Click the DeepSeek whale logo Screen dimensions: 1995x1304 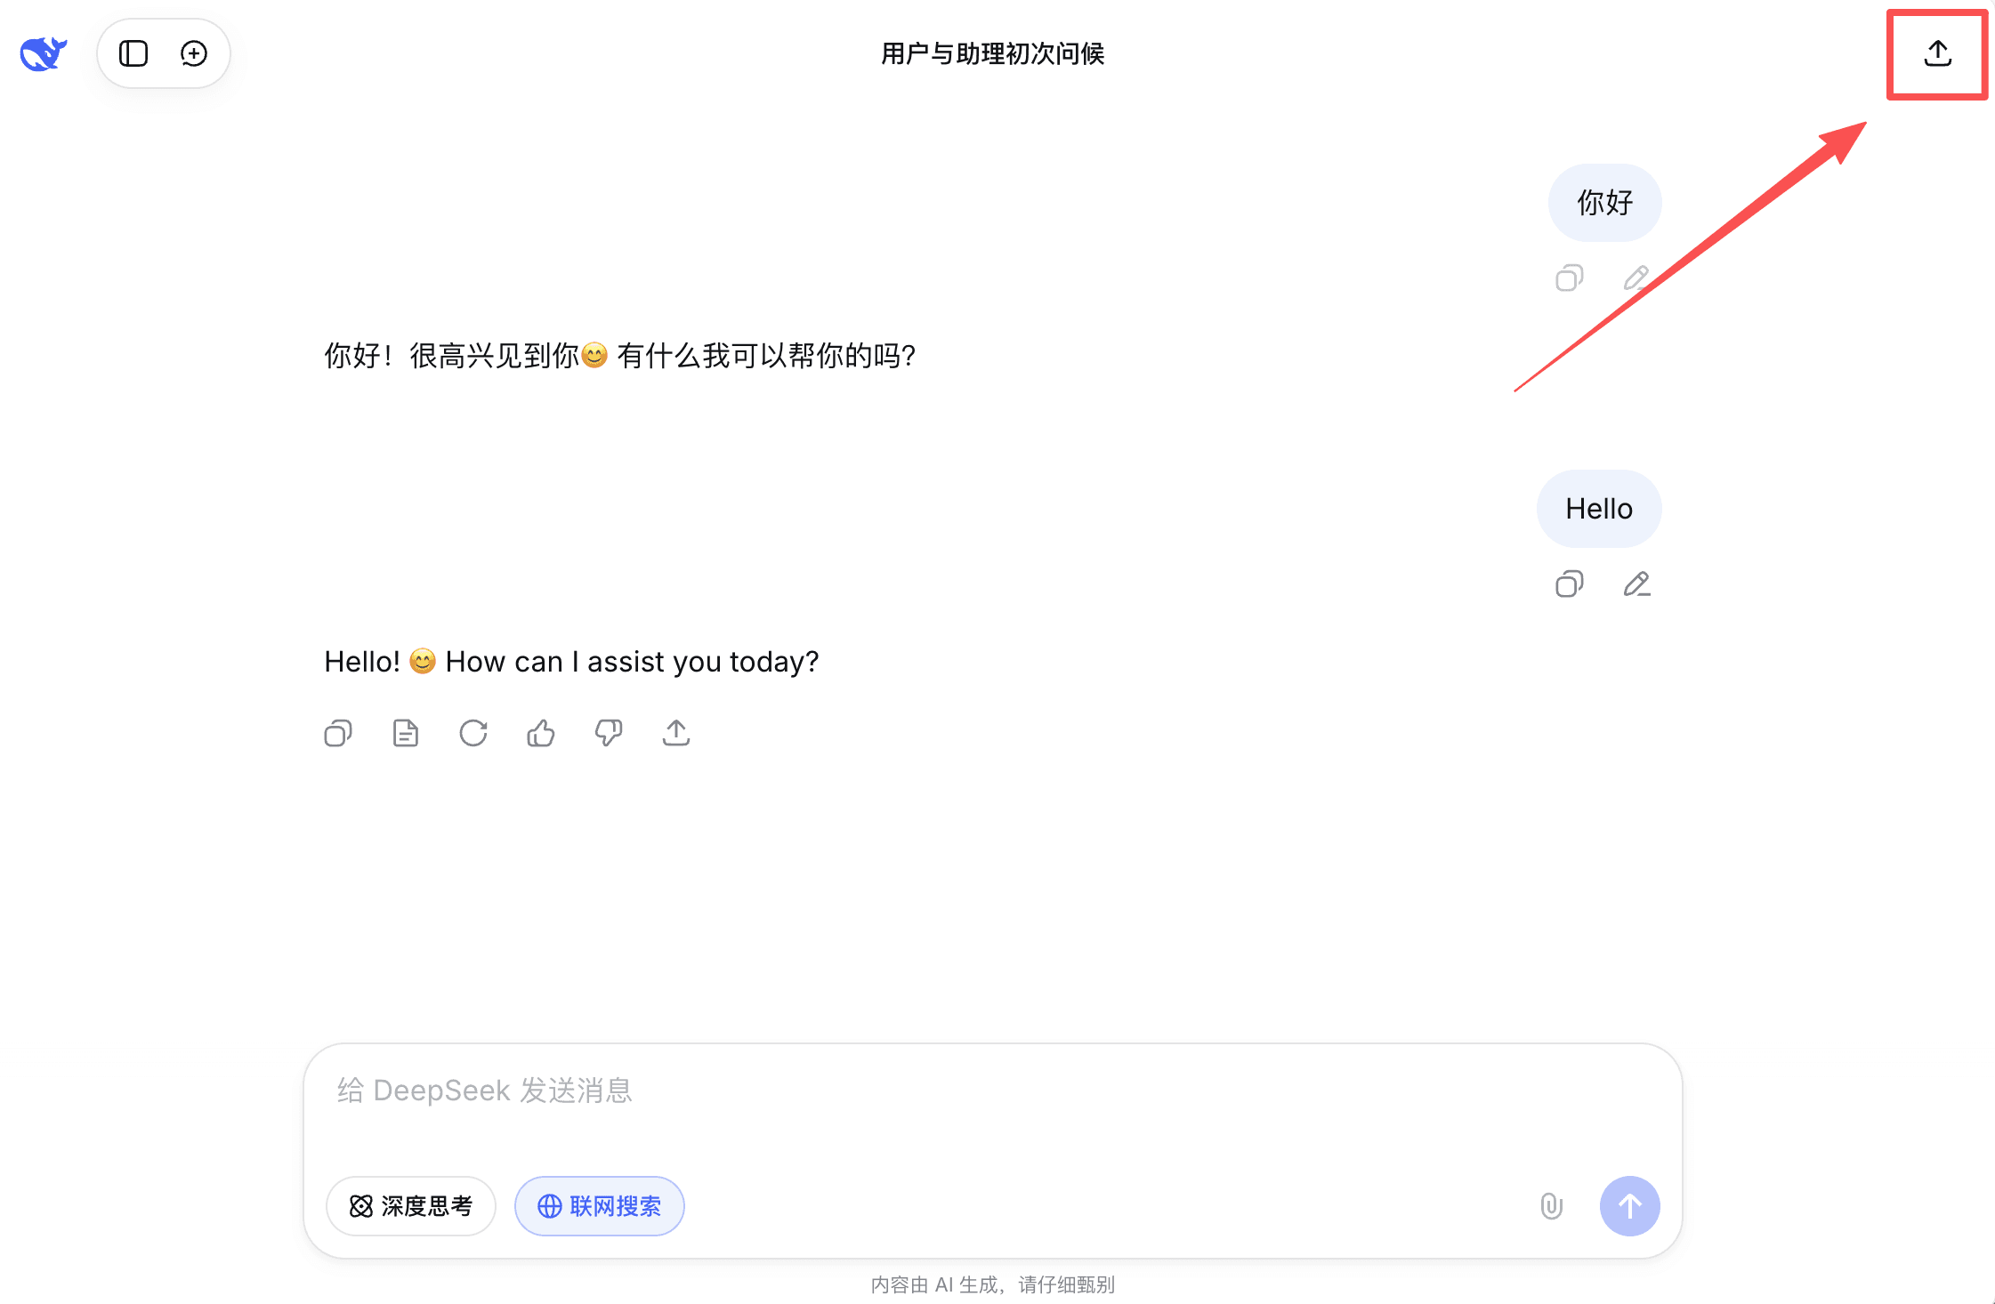coord(41,52)
